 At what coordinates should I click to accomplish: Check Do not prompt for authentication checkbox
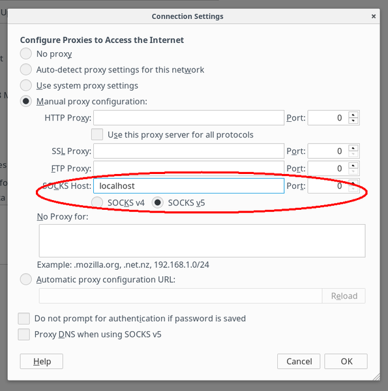click(23, 319)
